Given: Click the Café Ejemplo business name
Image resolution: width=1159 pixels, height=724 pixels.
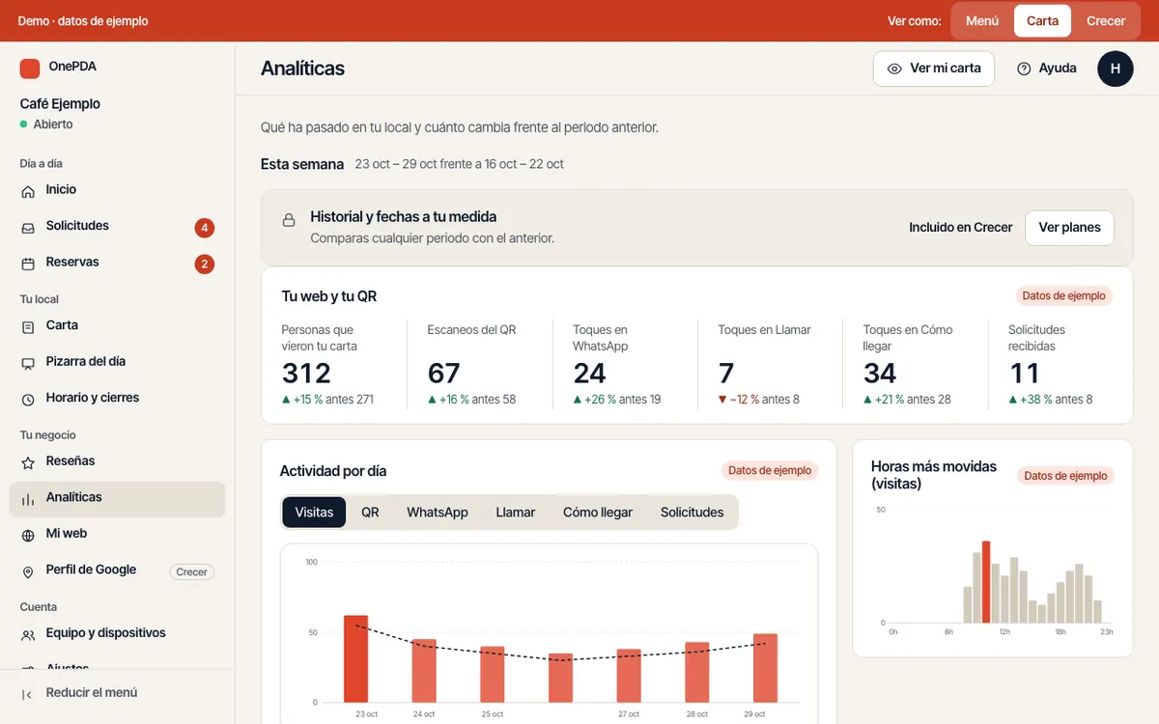Looking at the screenshot, I should tap(60, 104).
